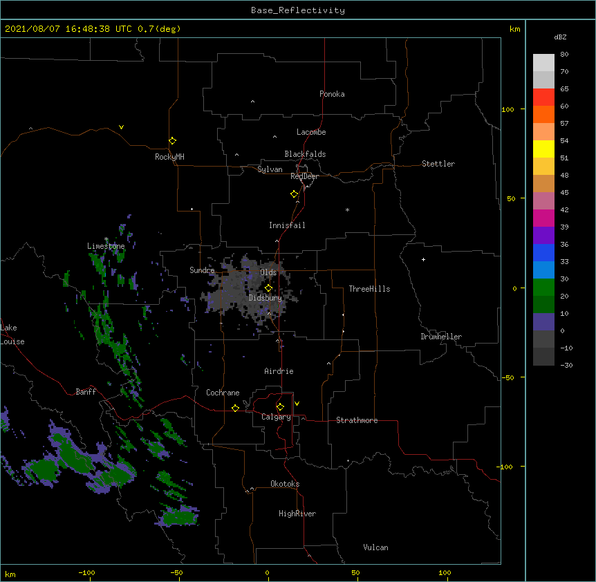Click the white asterisk marker east of Innisfail
Image resolution: width=596 pixels, height=582 pixels.
pyautogui.click(x=347, y=210)
